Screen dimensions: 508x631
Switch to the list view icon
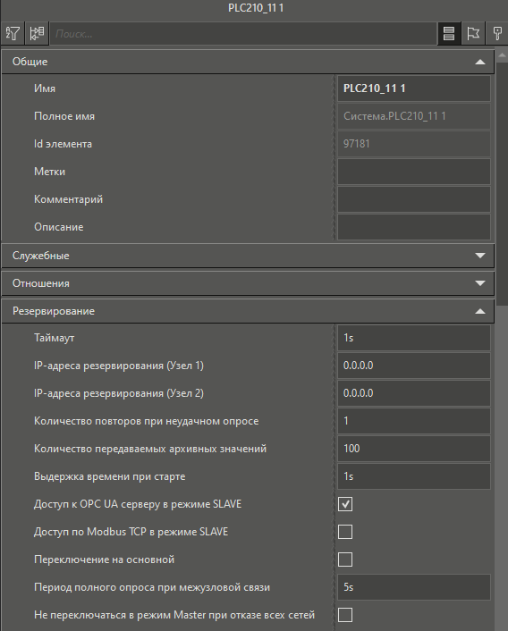tap(449, 33)
